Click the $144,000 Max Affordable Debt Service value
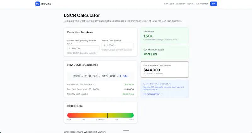 (152, 70)
